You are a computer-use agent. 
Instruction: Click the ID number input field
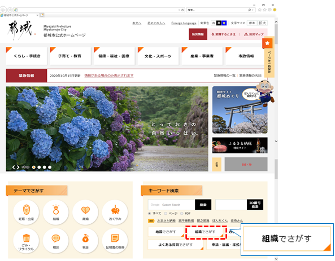(x=231, y=205)
